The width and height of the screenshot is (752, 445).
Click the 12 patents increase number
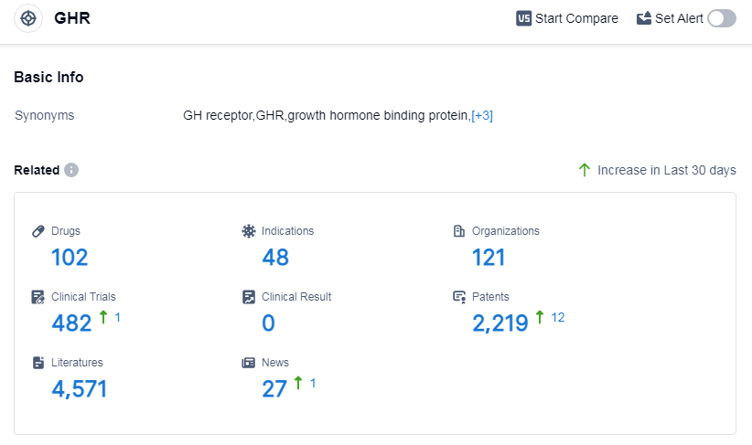click(558, 317)
